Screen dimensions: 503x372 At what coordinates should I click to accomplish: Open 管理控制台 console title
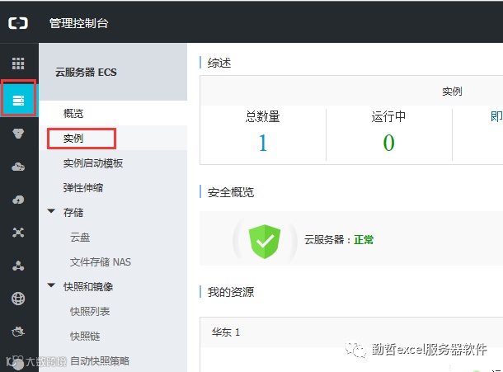click(79, 23)
